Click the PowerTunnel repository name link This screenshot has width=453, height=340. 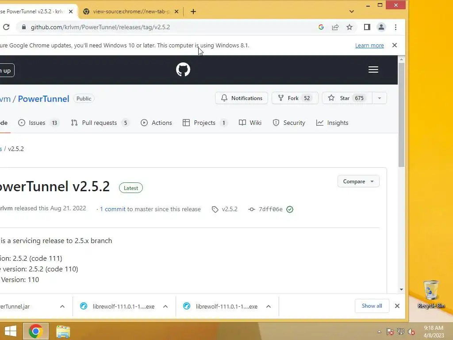[44, 99]
